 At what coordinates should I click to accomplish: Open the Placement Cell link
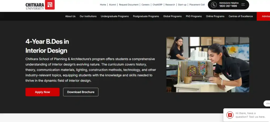point(197,5)
